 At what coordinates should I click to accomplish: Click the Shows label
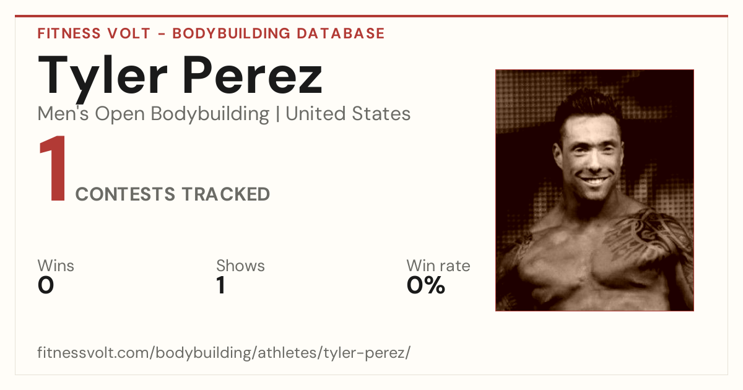(x=240, y=266)
